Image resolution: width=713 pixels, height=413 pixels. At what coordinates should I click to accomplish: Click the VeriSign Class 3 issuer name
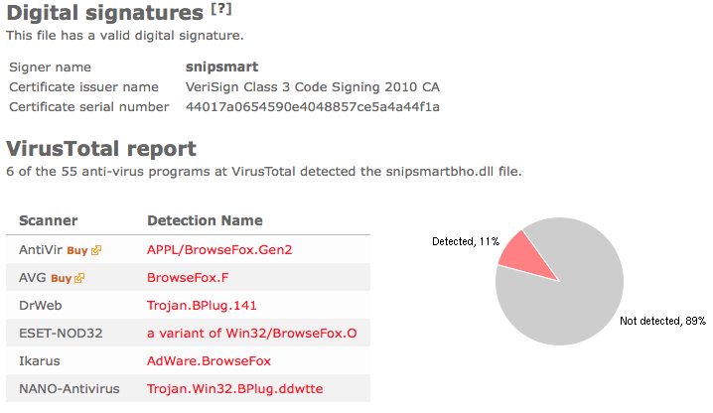(x=313, y=87)
